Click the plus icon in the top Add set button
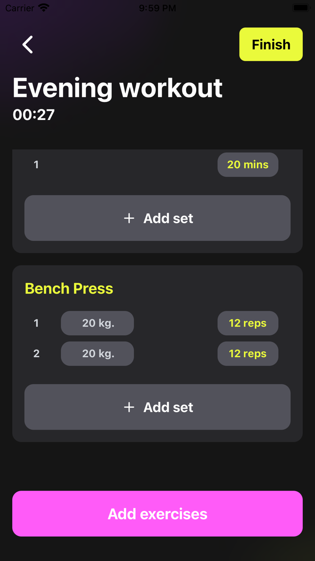The height and width of the screenshot is (561, 315). pos(129,218)
